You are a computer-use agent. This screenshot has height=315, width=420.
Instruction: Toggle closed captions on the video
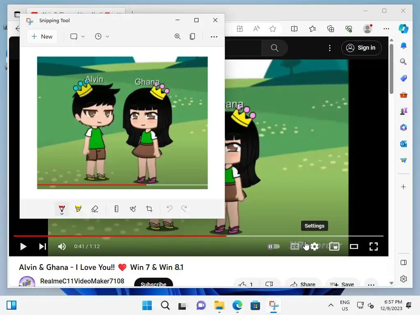click(x=294, y=247)
